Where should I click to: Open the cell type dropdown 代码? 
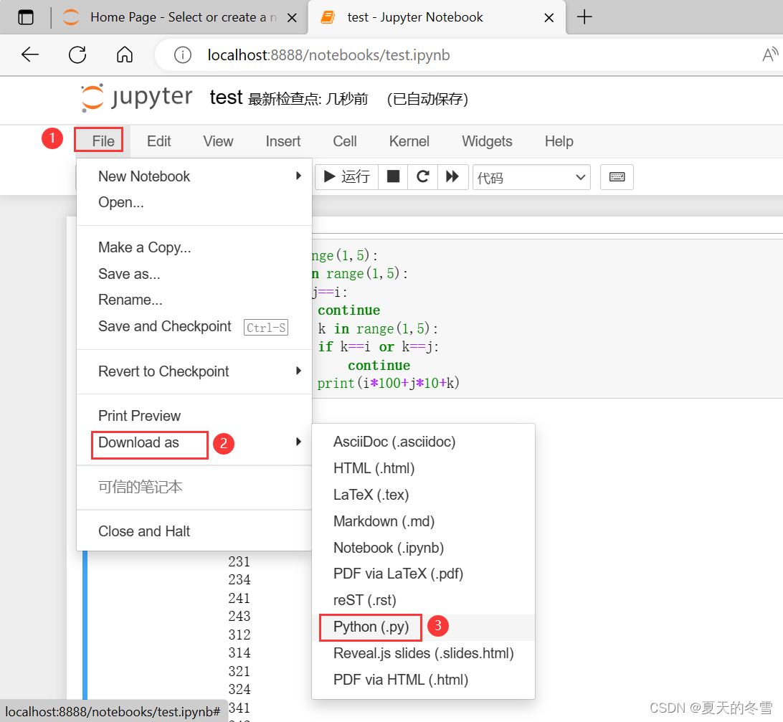pos(531,177)
